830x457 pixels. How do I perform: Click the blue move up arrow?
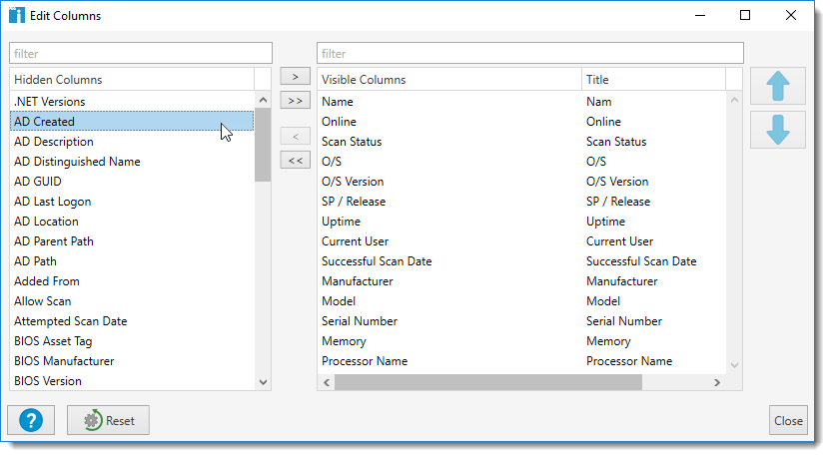[x=777, y=87]
